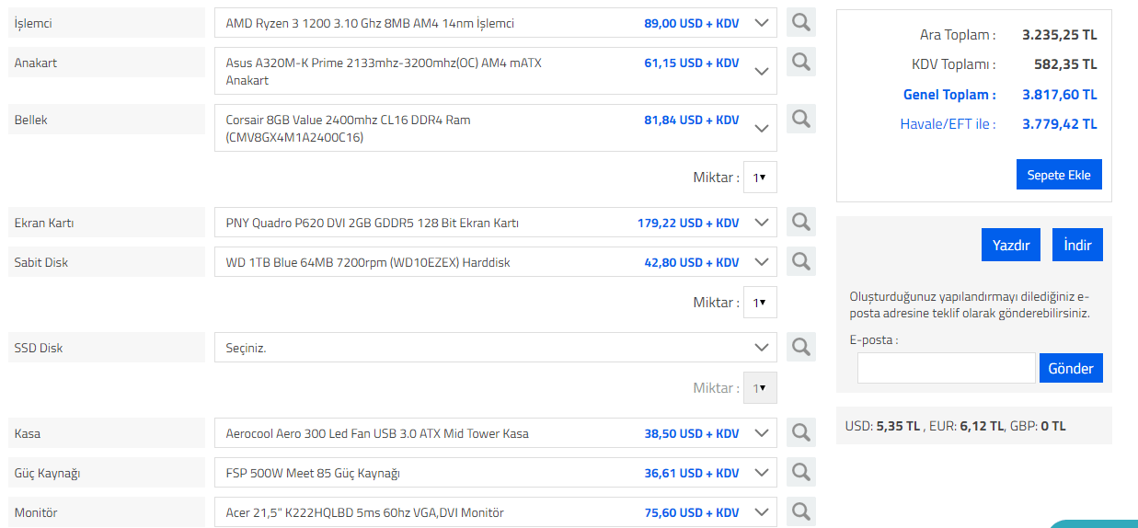Viewport: 1138px width, 528px height.
Task: Click the Sepete Ekle button
Action: (1059, 175)
